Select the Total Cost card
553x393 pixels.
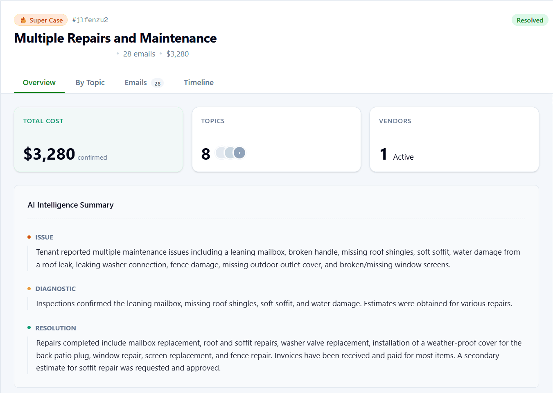point(98,139)
